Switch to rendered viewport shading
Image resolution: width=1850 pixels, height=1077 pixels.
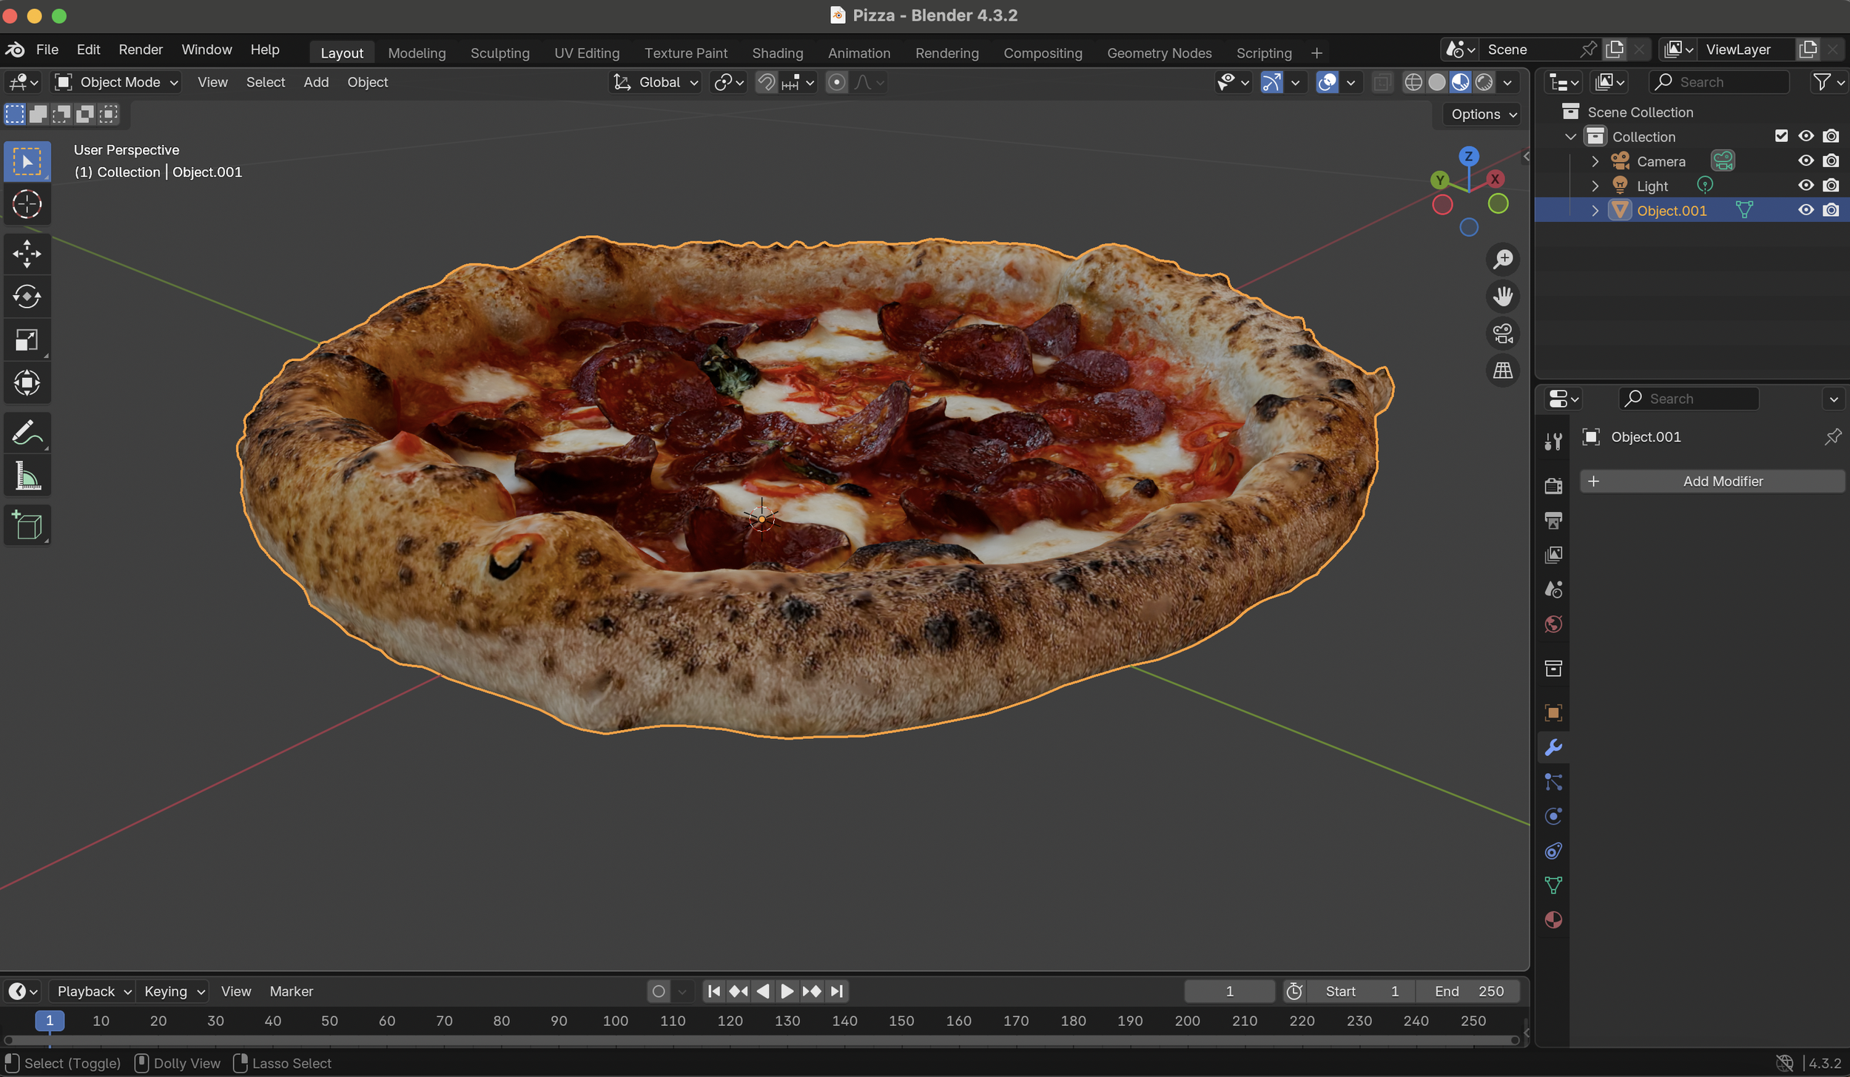click(1484, 82)
